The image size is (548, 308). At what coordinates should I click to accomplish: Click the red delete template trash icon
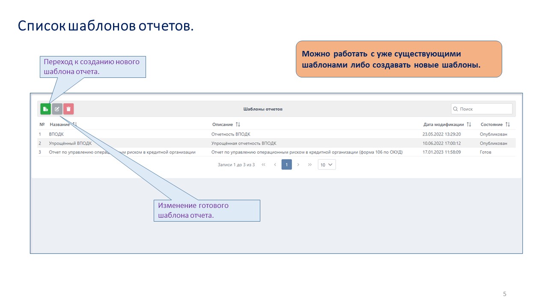pyautogui.click(x=68, y=109)
